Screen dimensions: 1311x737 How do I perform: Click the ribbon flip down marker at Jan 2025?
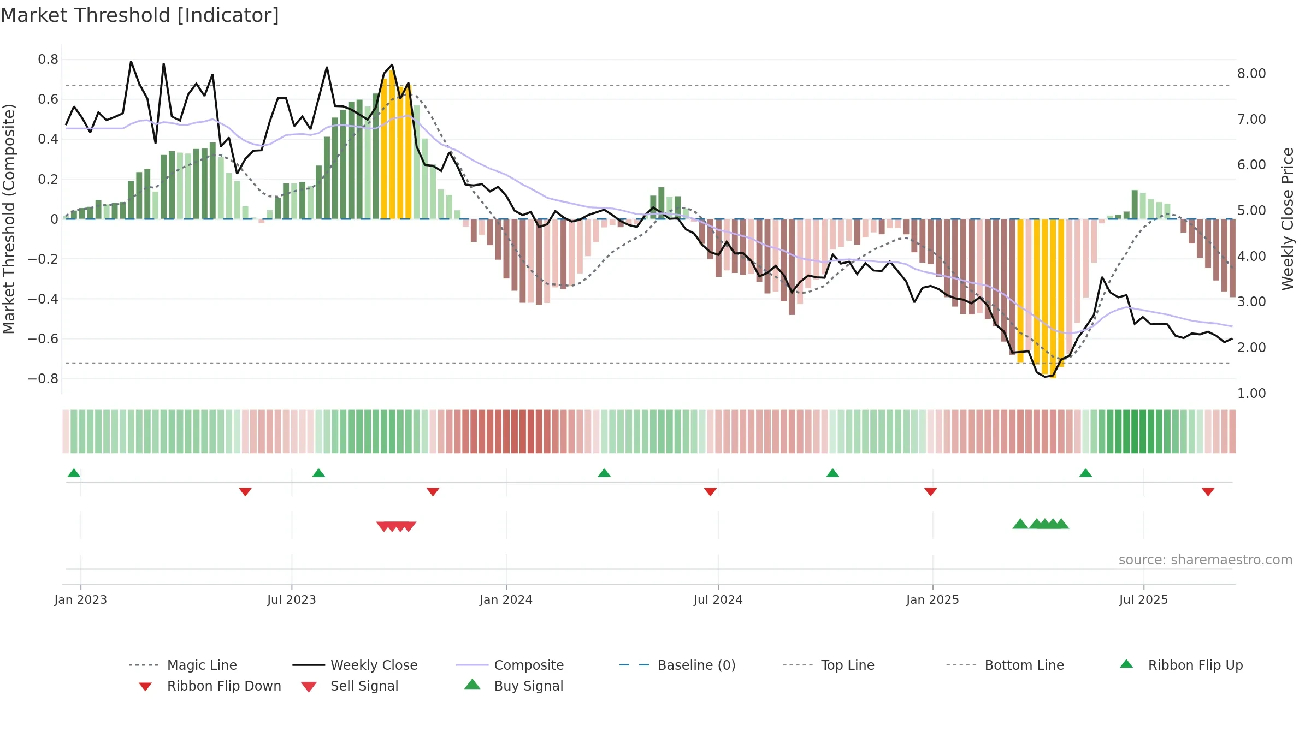point(930,492)
